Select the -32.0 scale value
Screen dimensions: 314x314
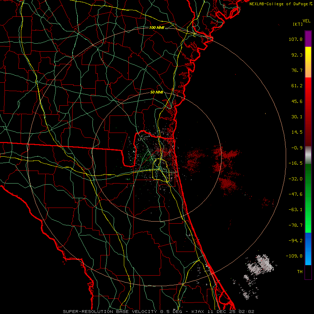tap(296, 179)
